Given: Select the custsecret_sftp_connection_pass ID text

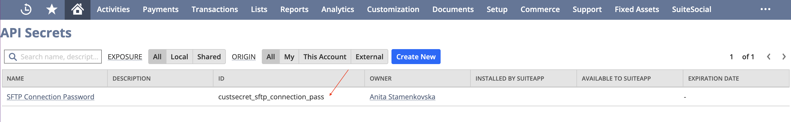Looking at the screenshot, I should [x=271, y=97].
